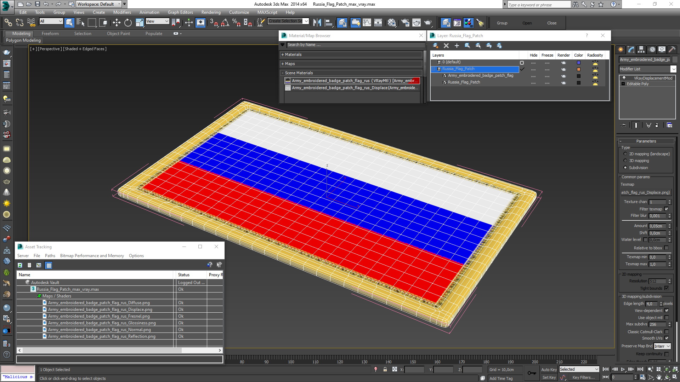This screenshot has height=382, width=680.
Task: Open the Modify command panel tab
Action: point(631,50)
